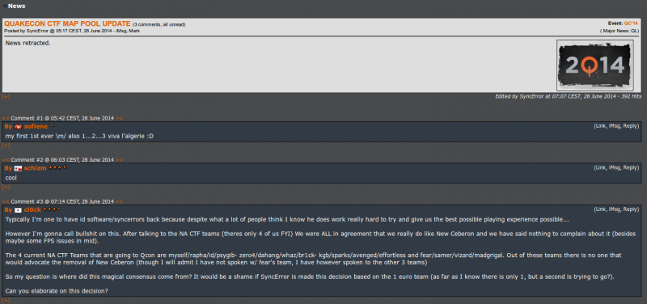Open the QL major news category link

click(x=634, y=31)
